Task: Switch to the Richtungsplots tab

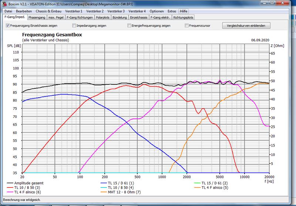Action: click(183, 17)
